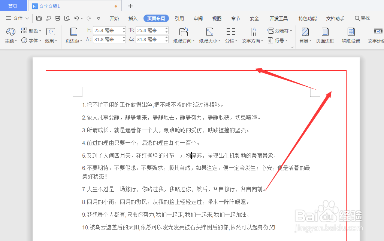This screenshot has height=241, width=384.
Task: Click the Breaks (分隔符) icon
Action: click(x=270, y=31)
